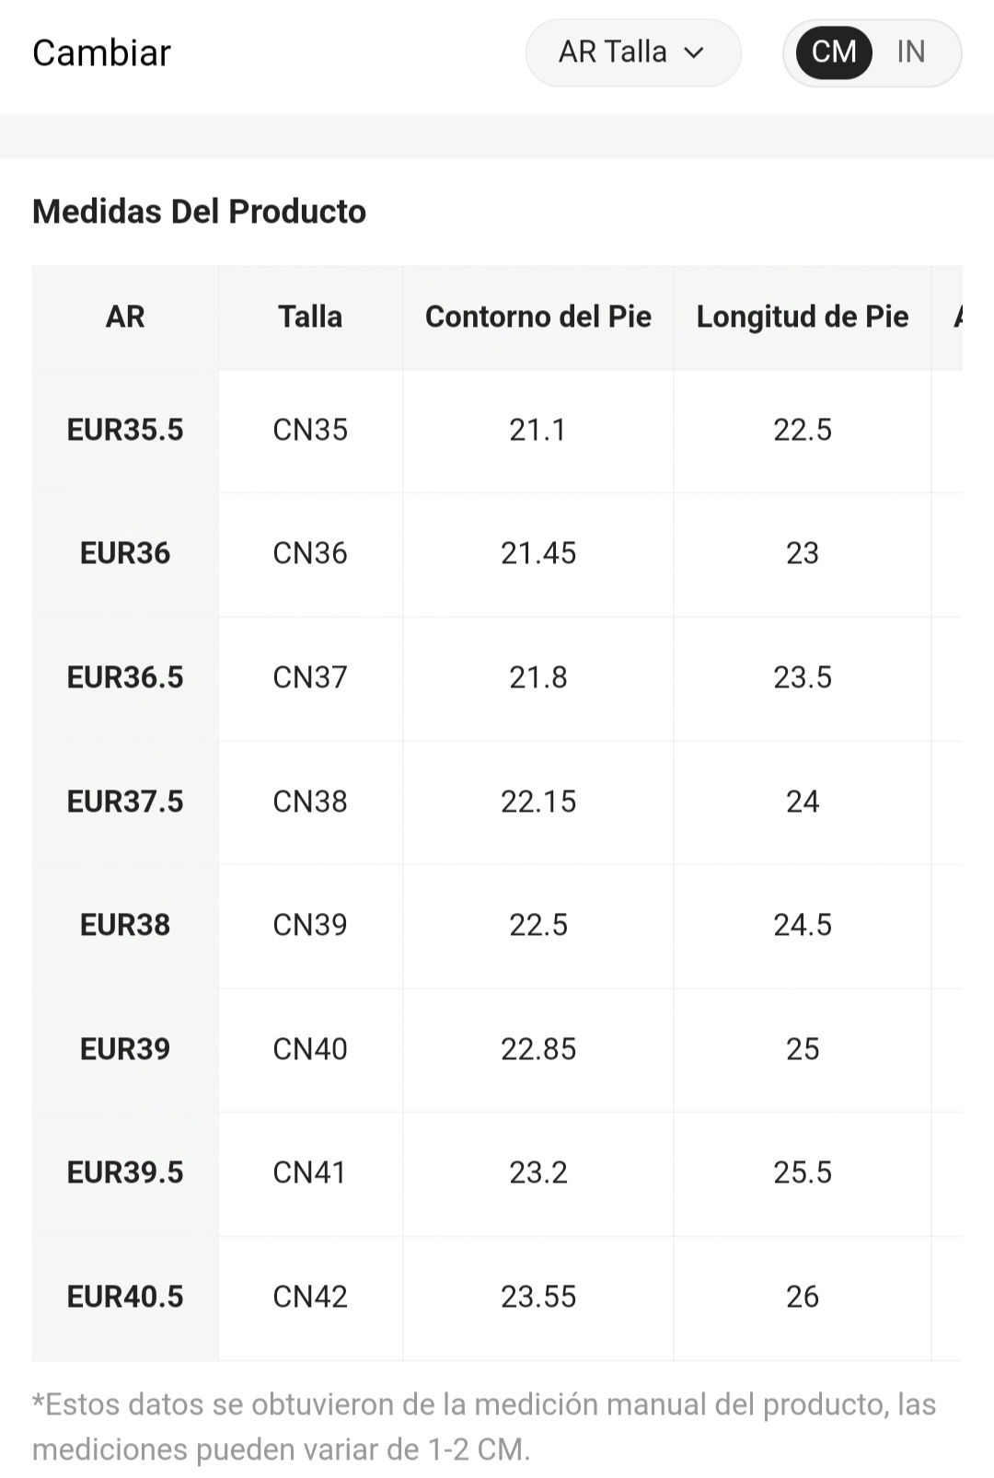This screenshot has width=994, height=1478.
Task: Select the EUR39 row header
Action: 125,1050
